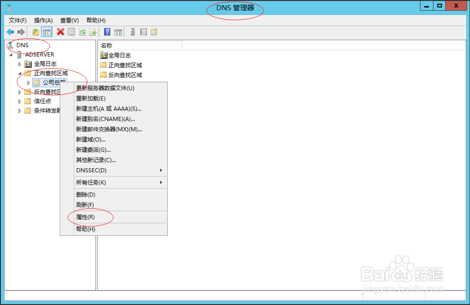Collapse the ADSERVER tree node
The height and width of the screenshot is (305, 470).
click(x=11, y=55)
